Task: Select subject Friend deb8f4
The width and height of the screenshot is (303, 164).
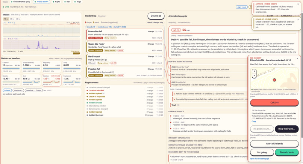Action: click(x=41, y=2)
